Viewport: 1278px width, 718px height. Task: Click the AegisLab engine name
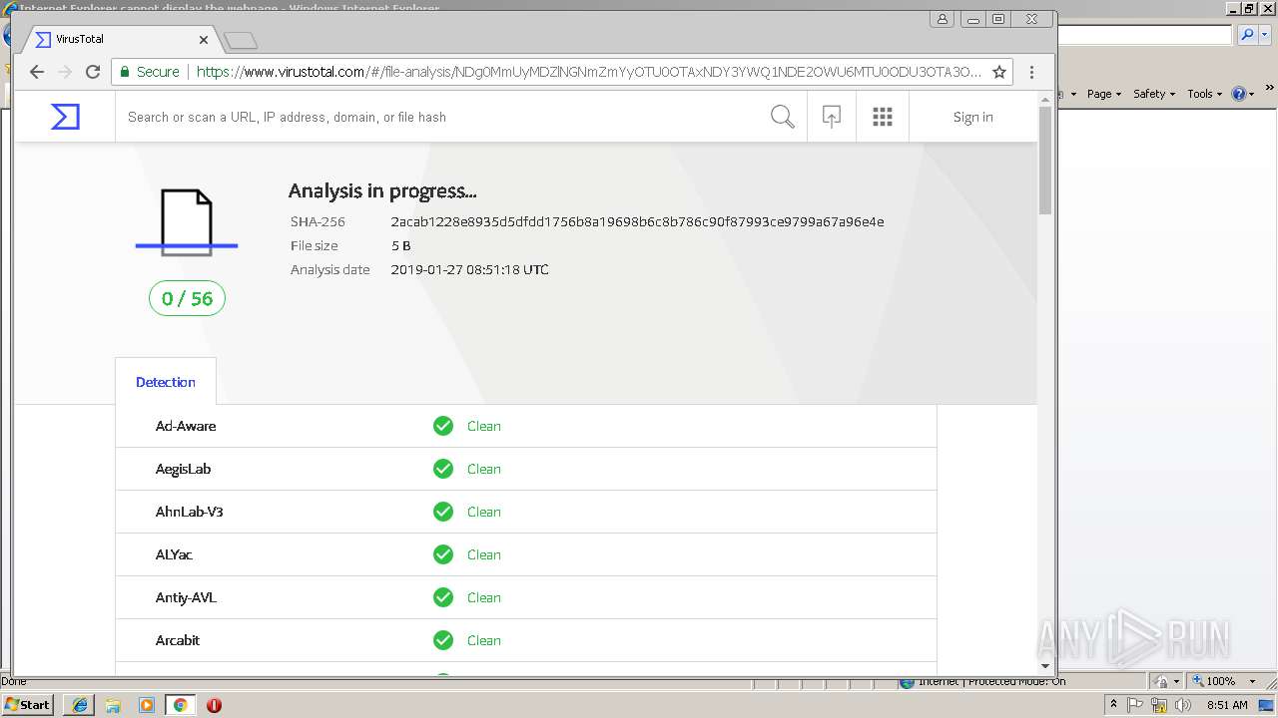pos(183,469)
